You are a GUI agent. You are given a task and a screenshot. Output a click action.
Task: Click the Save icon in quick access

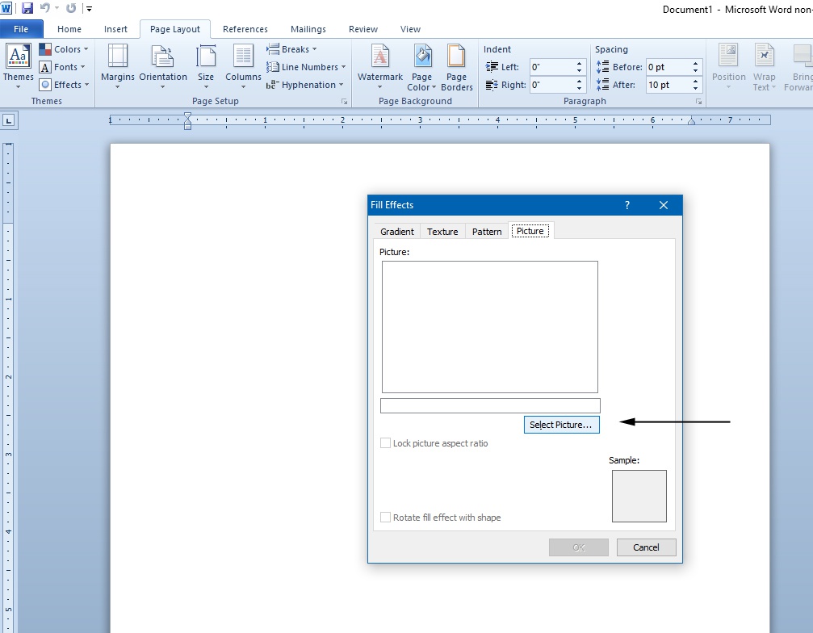click(27, 8)
